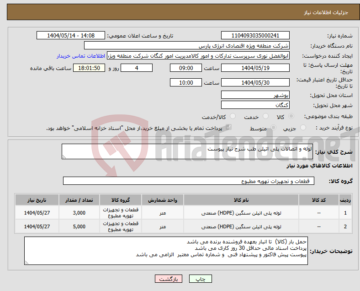Click the need date in row 1
This screenshot has height=291, width=360.
point(37,213)
